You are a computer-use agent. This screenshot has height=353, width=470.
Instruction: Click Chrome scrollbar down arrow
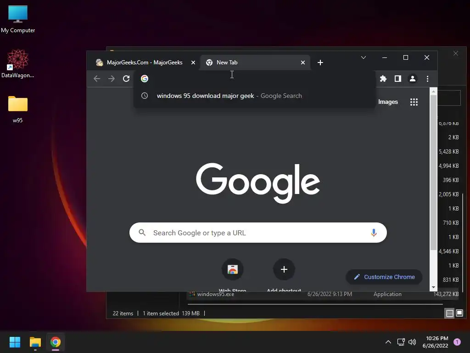coord(433,287)
